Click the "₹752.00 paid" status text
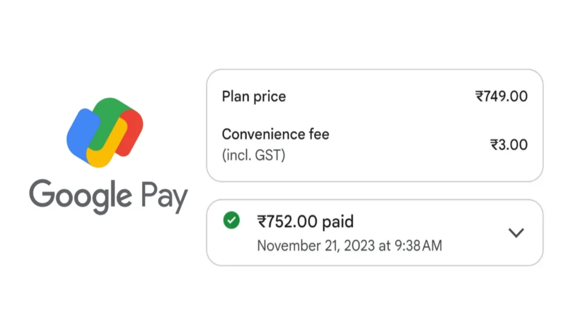This screenshot has height=318, width=565. [305, 221]
